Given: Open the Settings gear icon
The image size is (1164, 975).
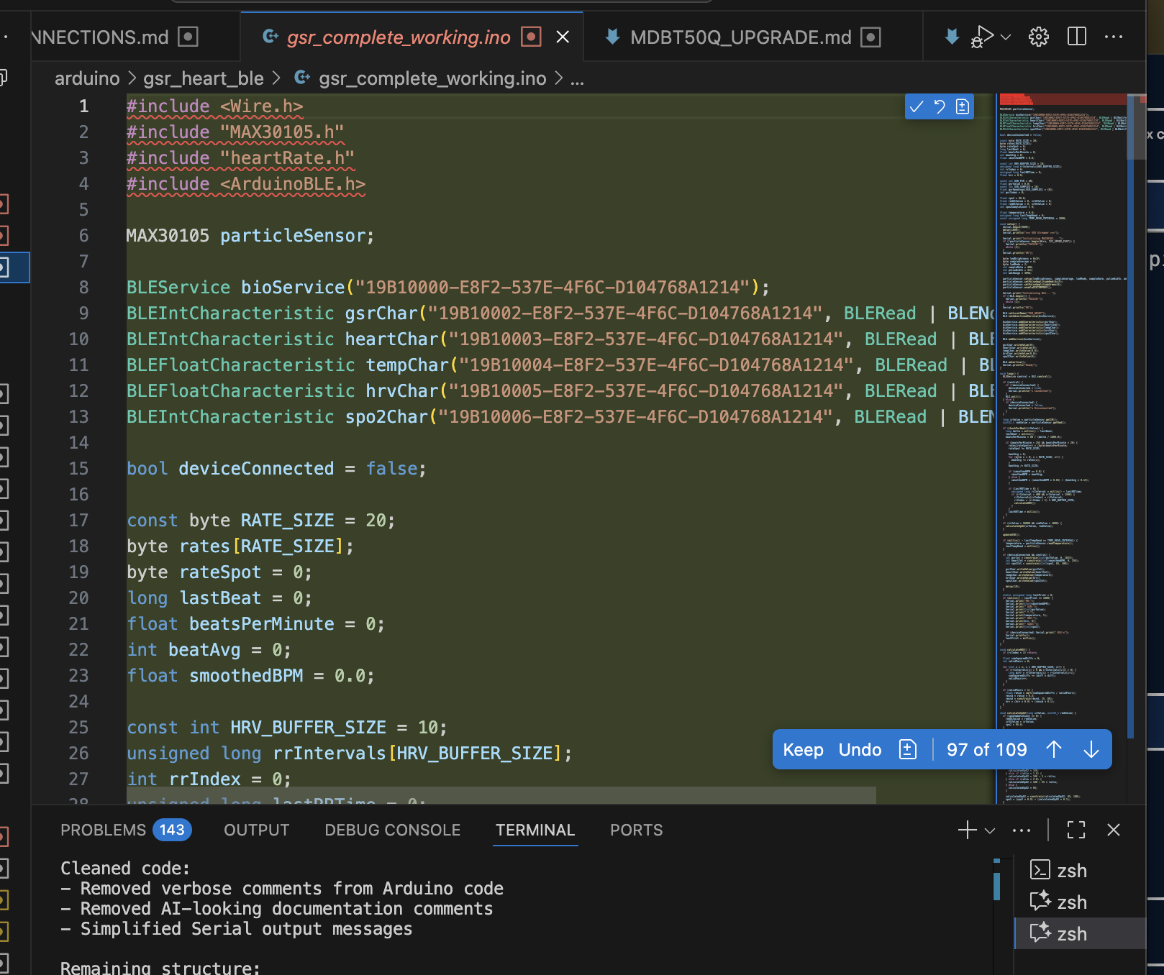Looking at the screenshot, I should (x=1038, y=37).
